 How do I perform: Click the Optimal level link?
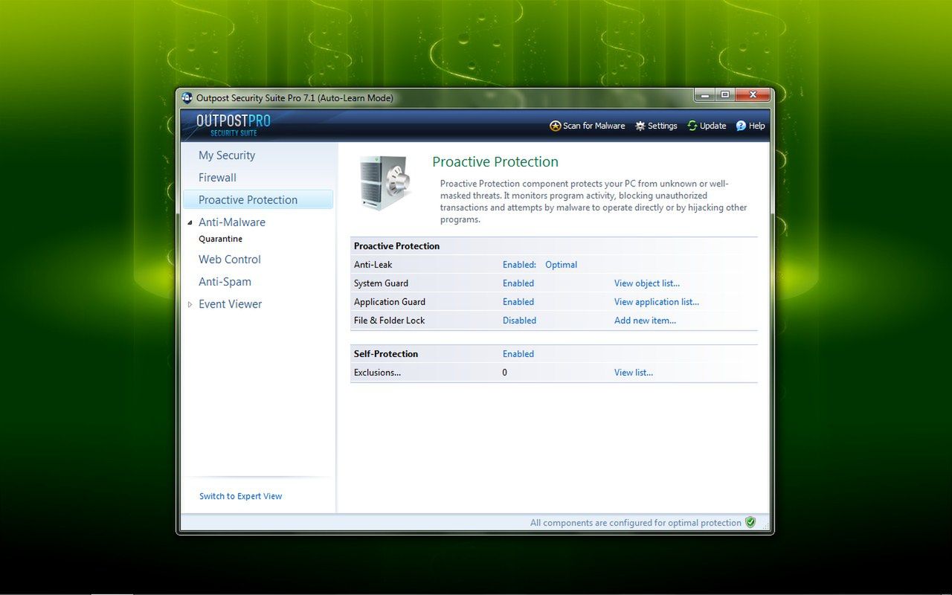point(561,265)
